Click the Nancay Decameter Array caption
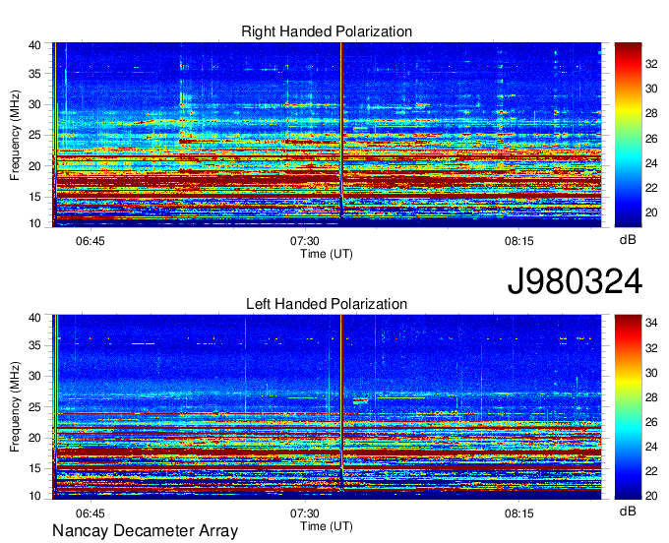669x543 pixels. (x=145, y=531)
